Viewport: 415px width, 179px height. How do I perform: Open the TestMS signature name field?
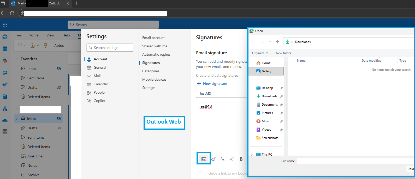coord(222,93)
